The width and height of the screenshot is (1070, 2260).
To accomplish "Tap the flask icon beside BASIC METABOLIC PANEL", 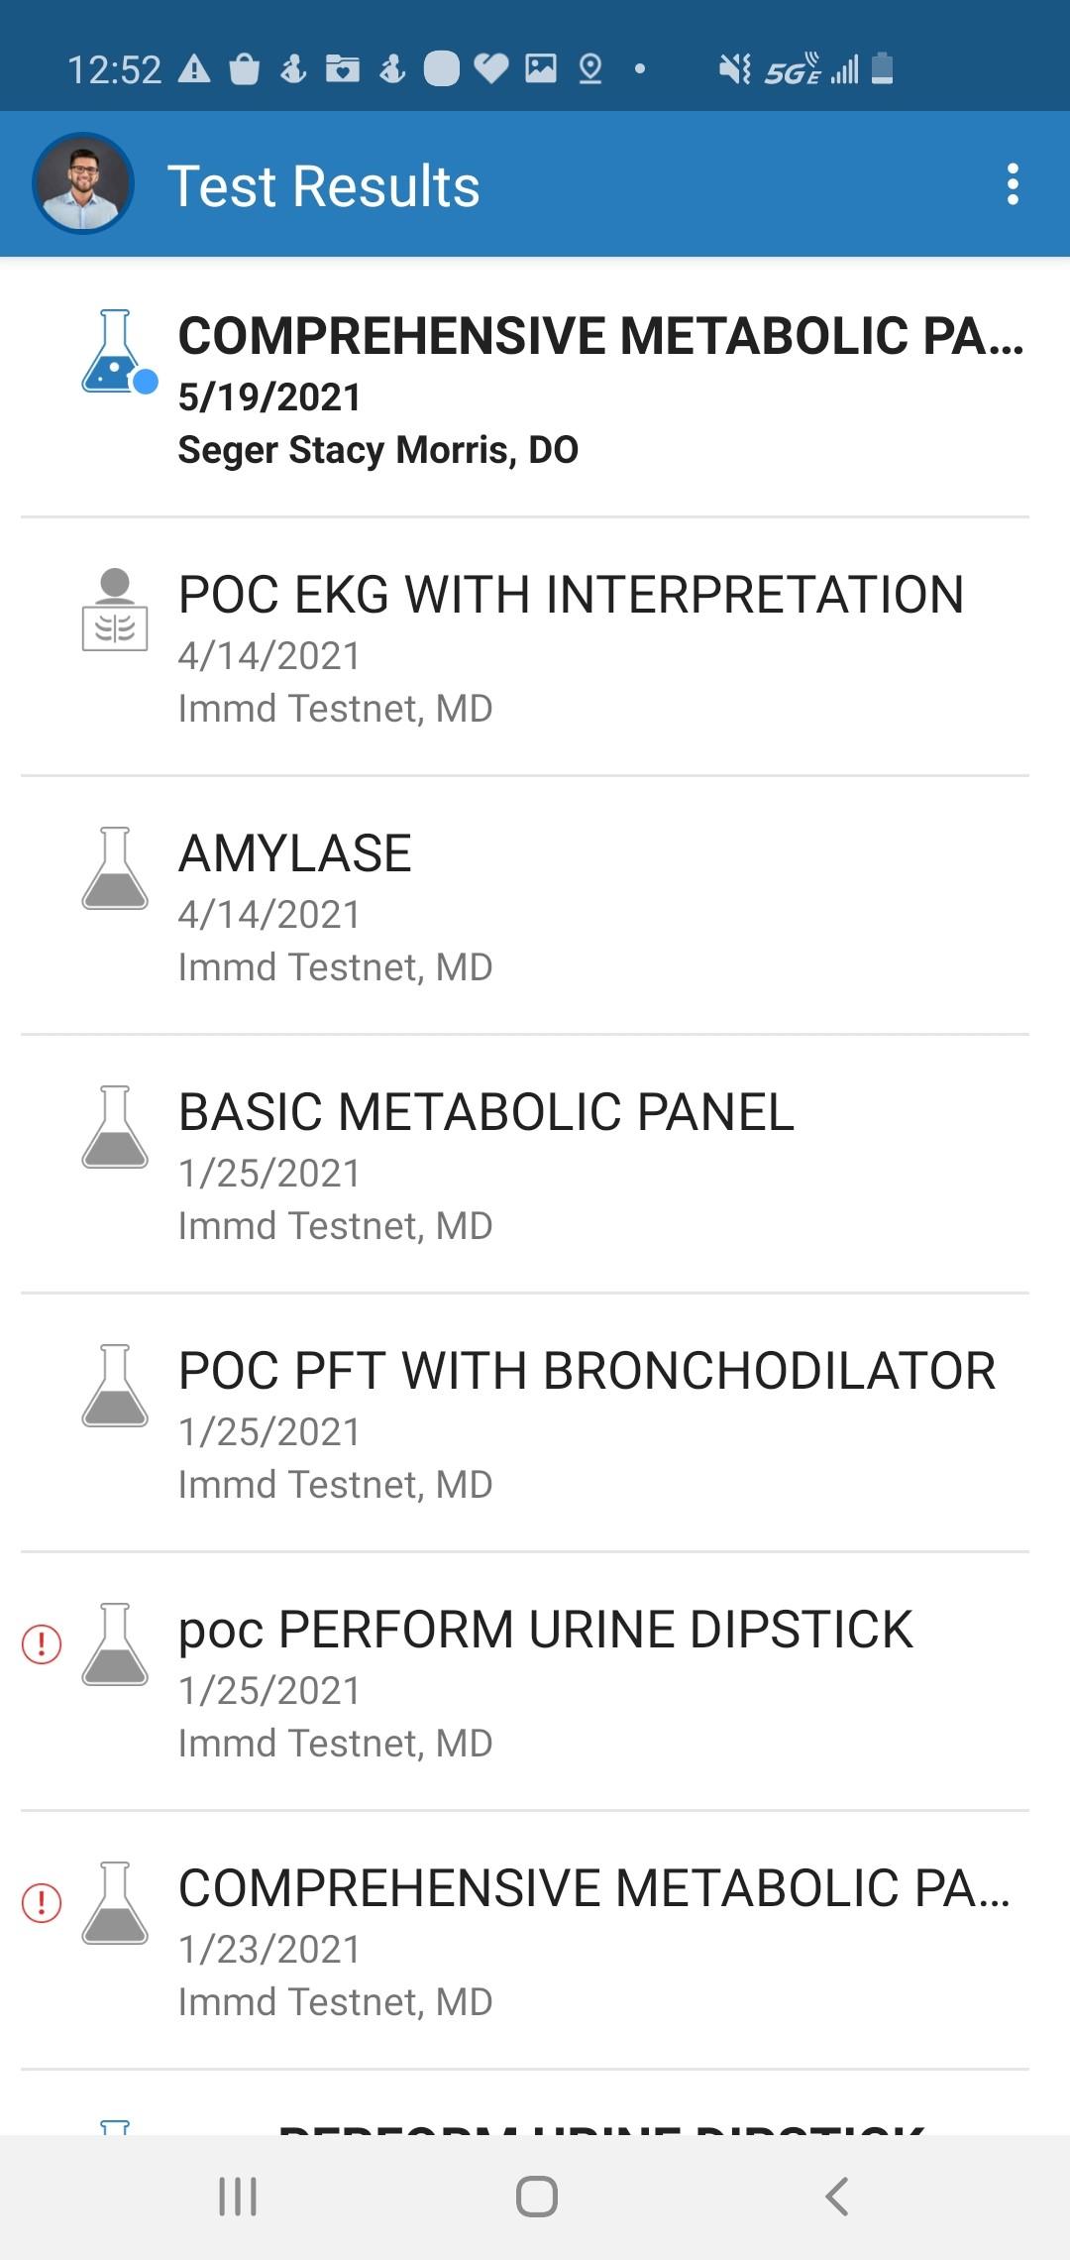I will (115, 1127).
